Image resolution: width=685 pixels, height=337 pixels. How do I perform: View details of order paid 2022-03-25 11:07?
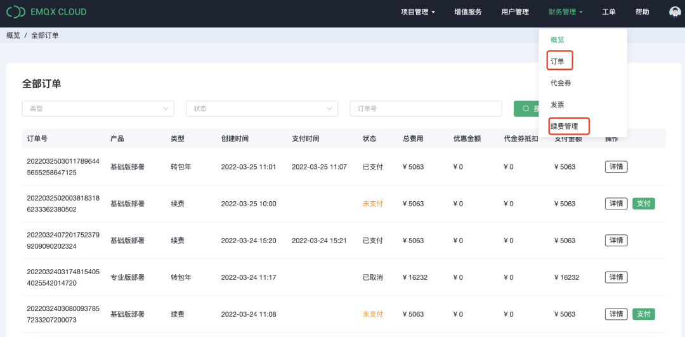click(616, 166)
